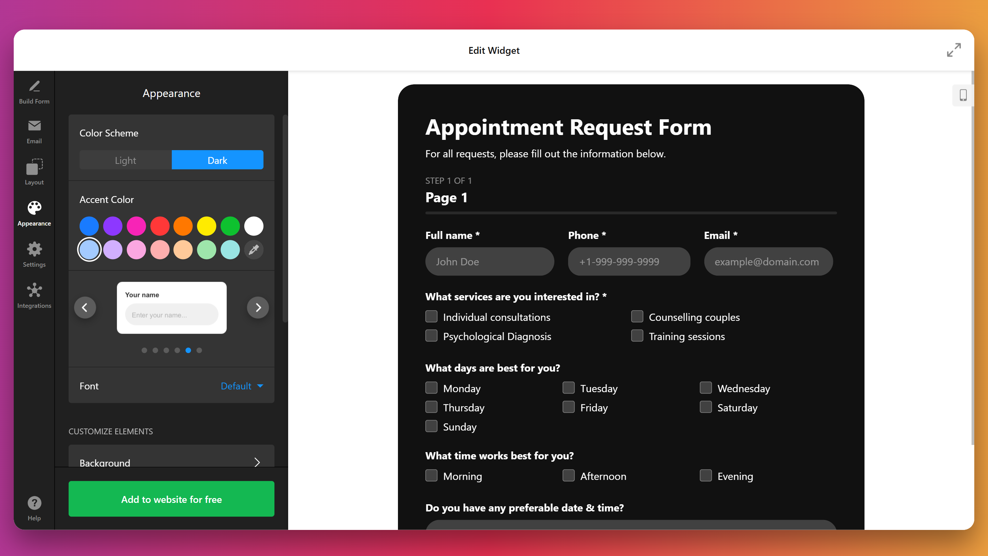Viewport: 988px width, 556px height.
Task: Open the Font Default dropdown
Action: click(242, 386)
